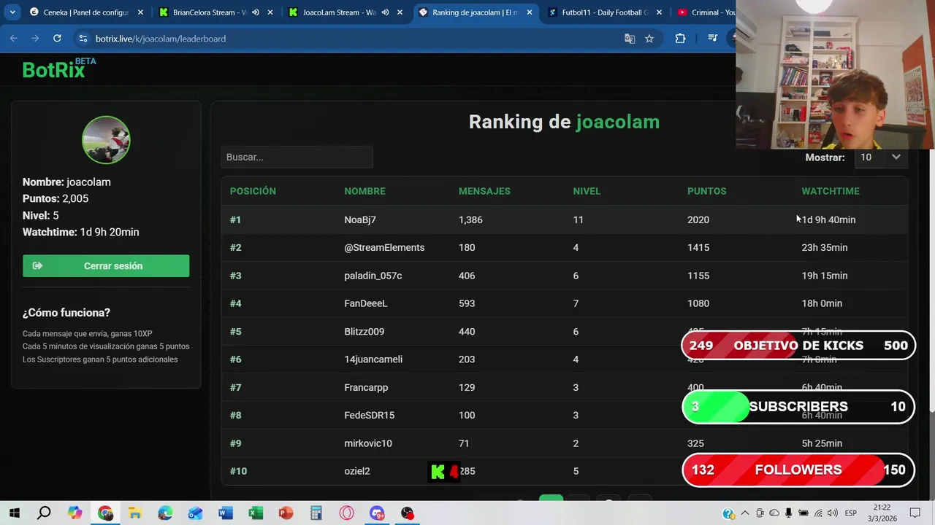Click joacolam's profile avatar

[x=106, y=139]
